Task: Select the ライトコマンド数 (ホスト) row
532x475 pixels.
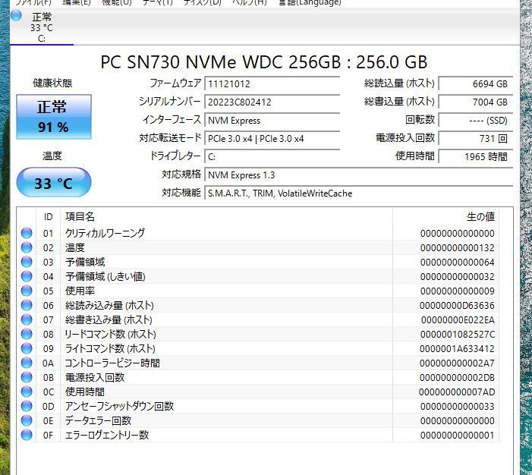Action: click(258, 348)
